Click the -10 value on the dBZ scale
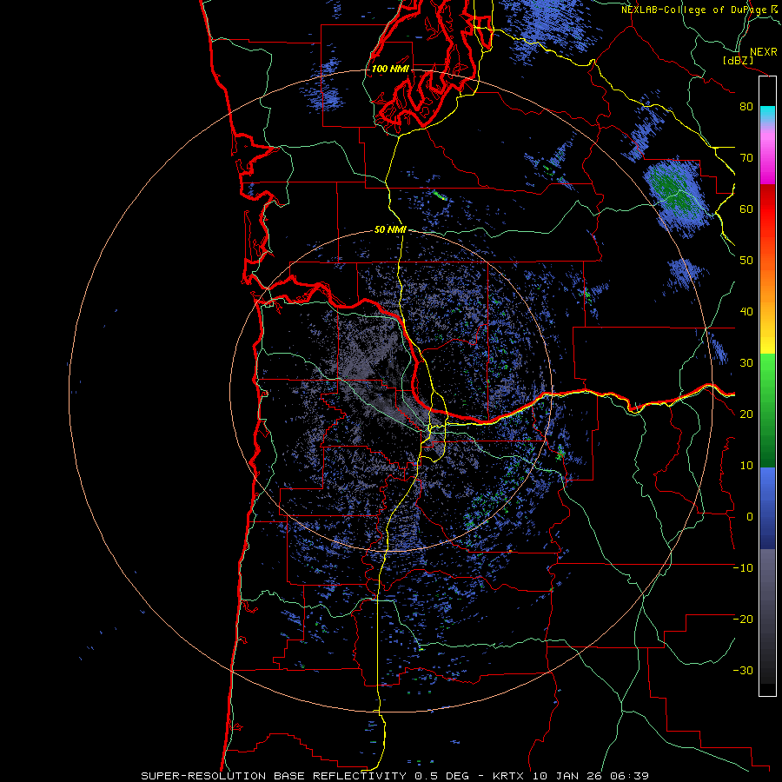Viewport: 782px width, 782px height. pyautogui.click(x=743, y=568)
